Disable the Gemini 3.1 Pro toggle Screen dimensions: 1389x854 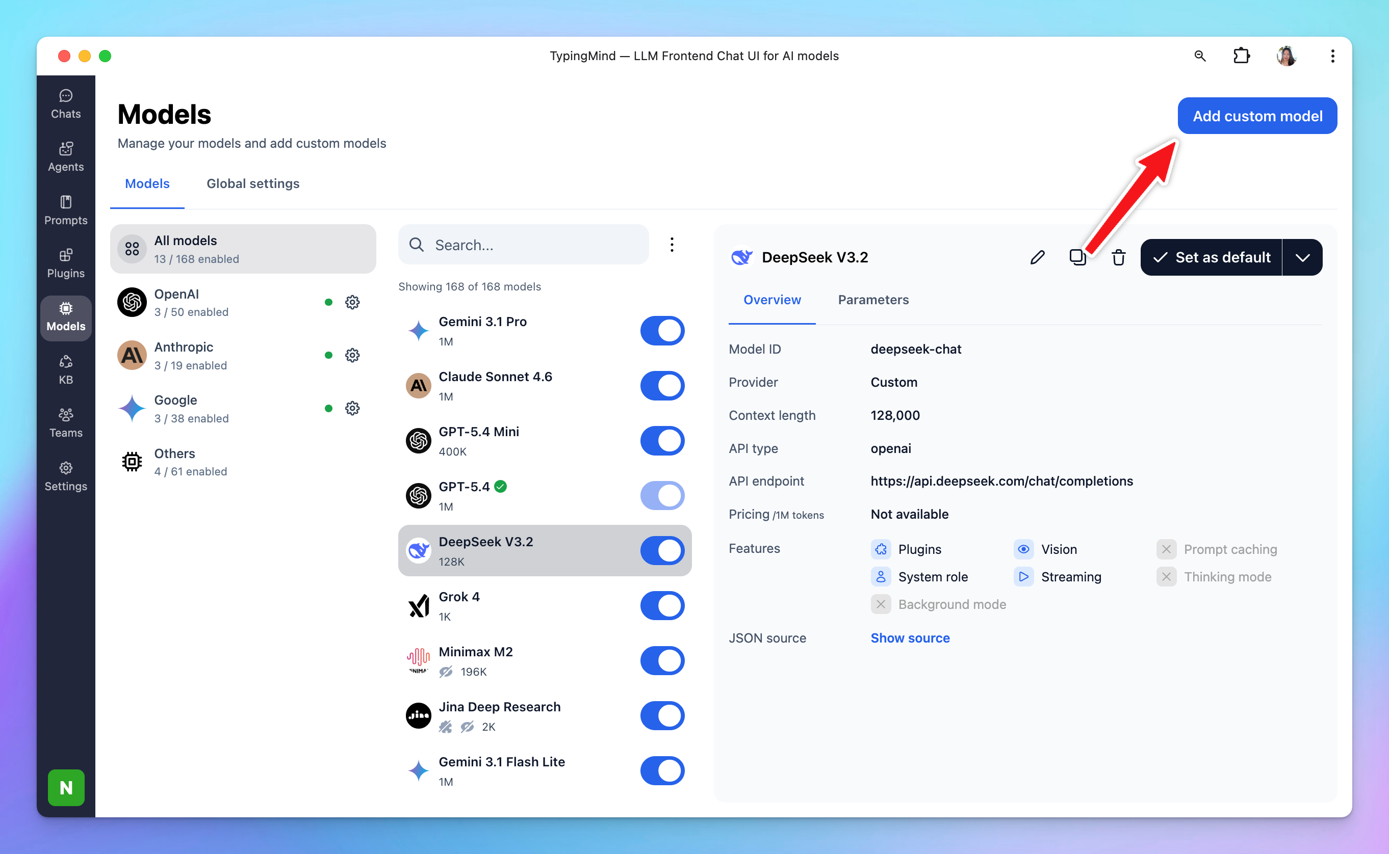click(x=662, y=330)
